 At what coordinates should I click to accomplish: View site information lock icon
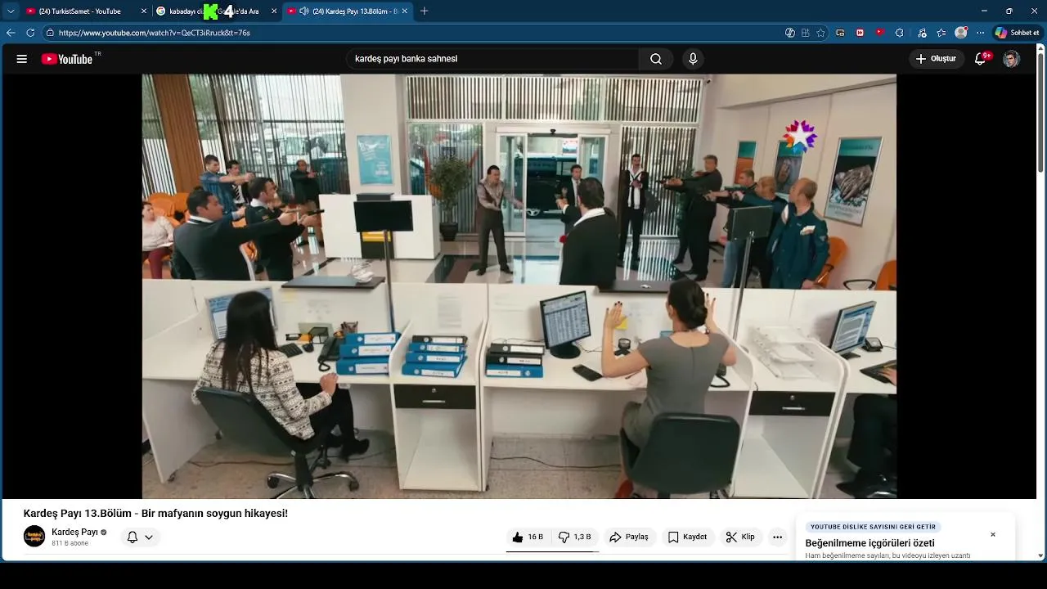coord(50,33)
